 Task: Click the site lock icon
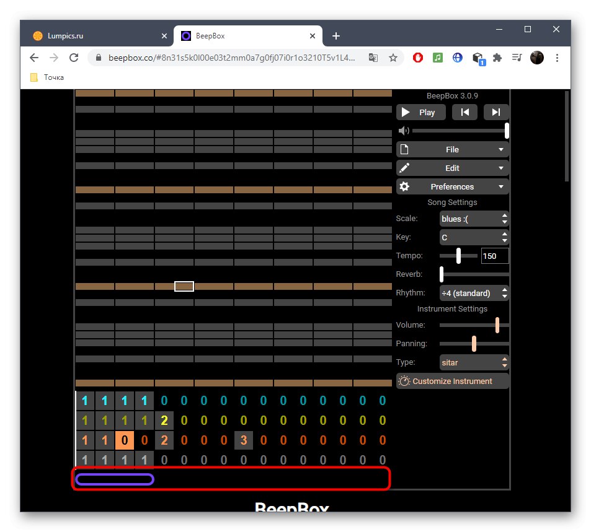pos(99,58)
